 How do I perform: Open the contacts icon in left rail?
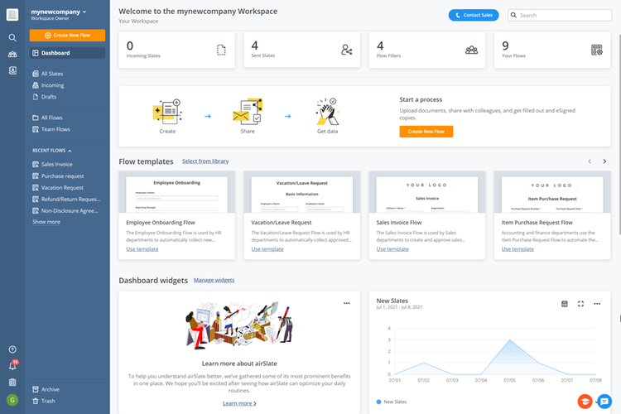tap(12, 70)
